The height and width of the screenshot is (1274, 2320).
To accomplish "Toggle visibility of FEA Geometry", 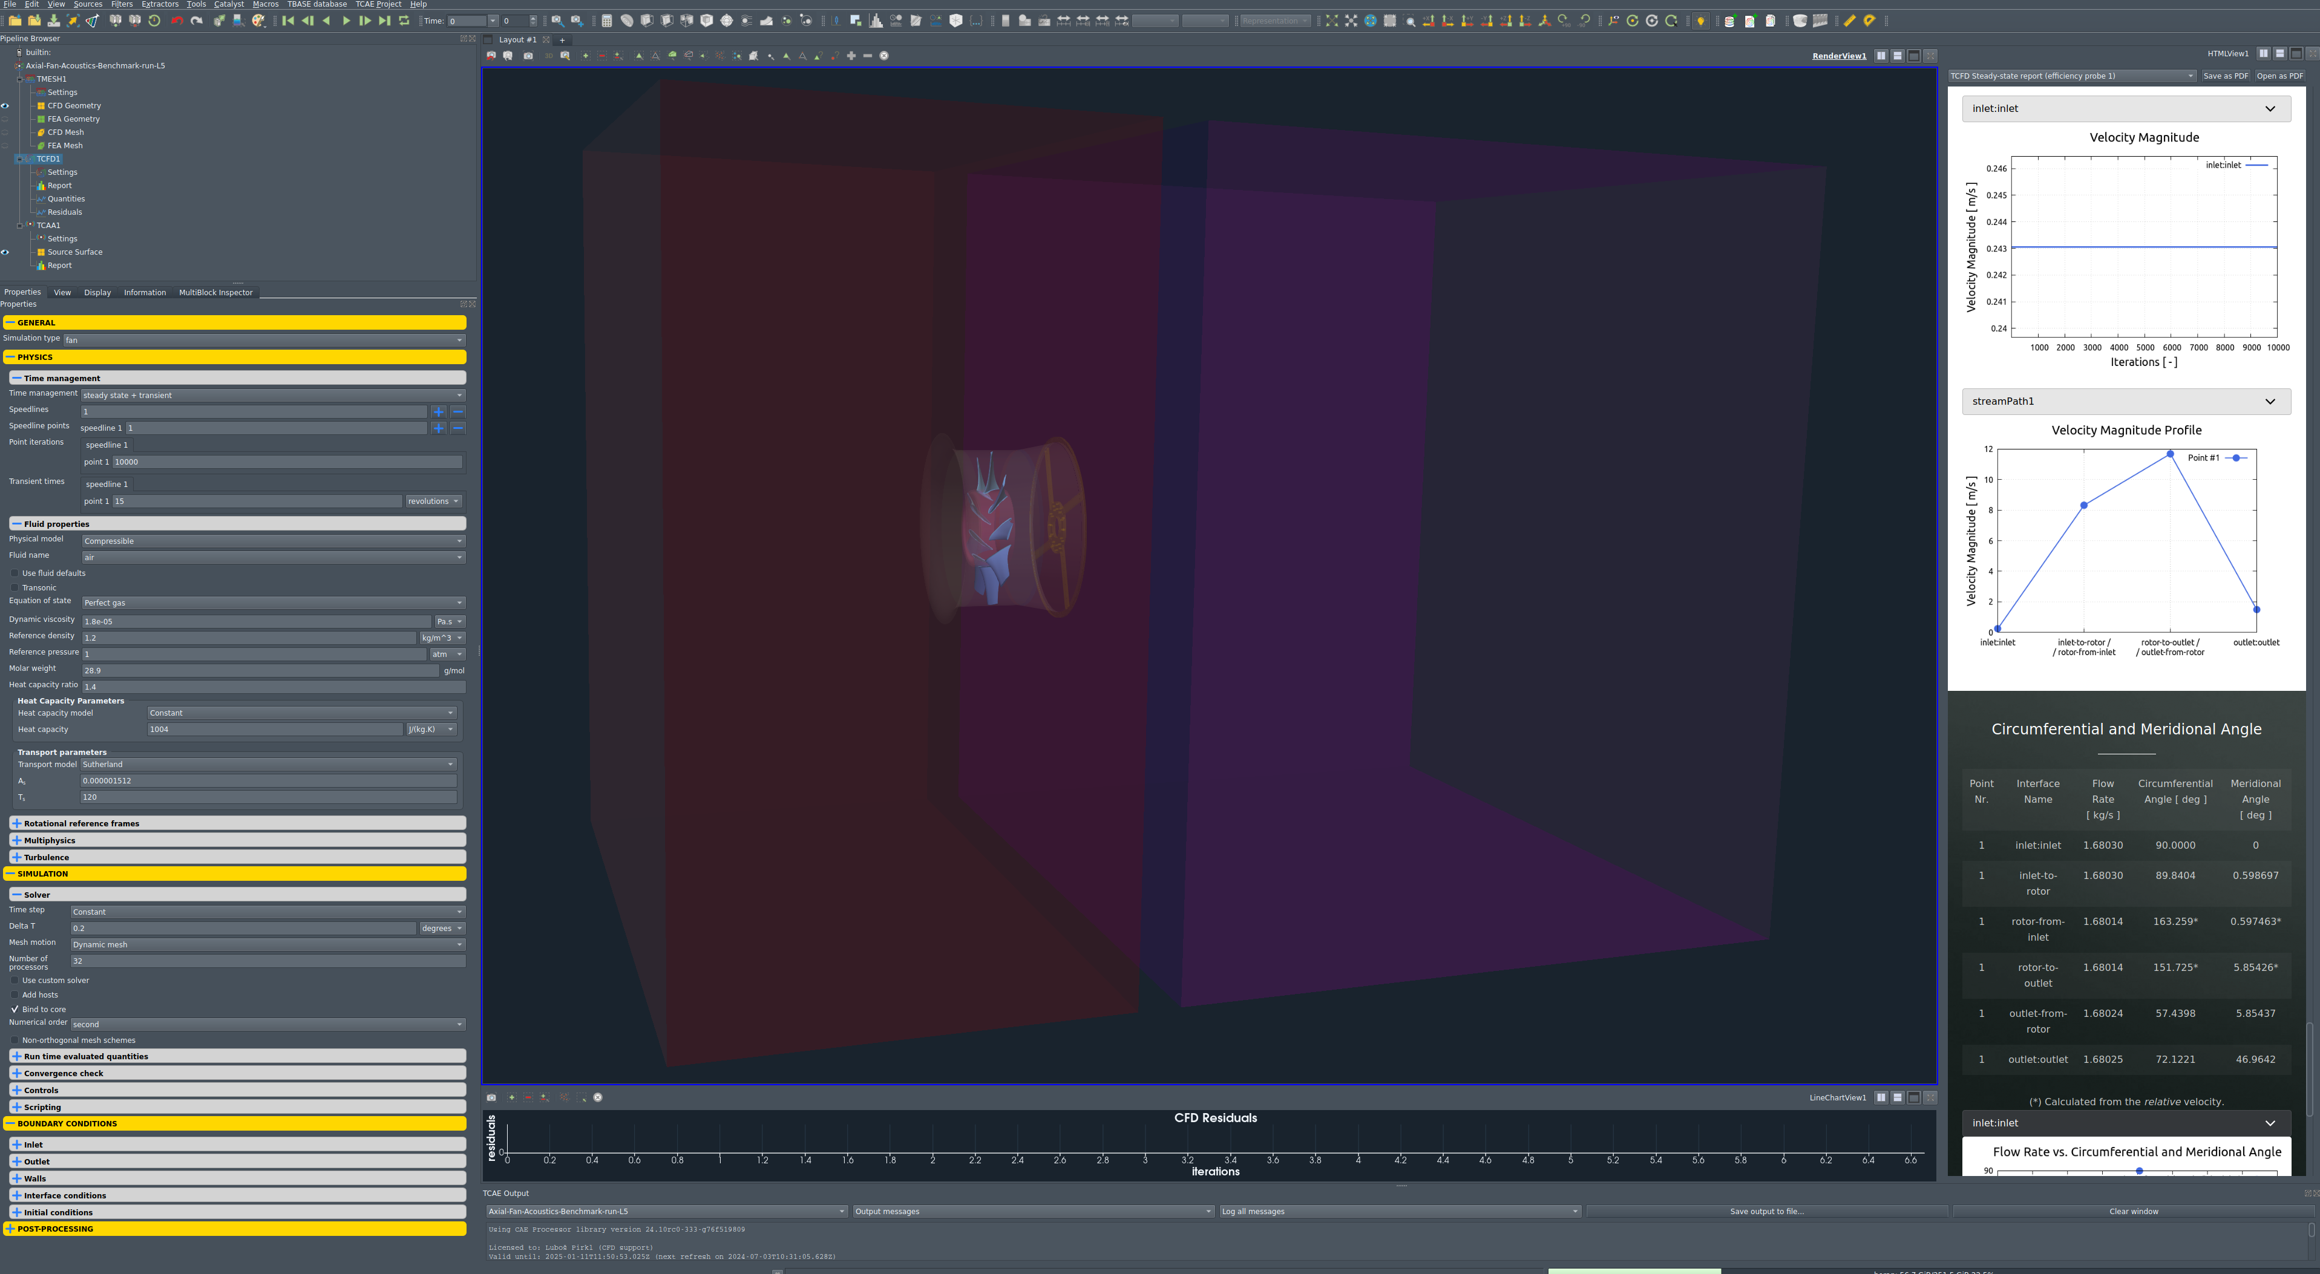I will click(x=5, y=119).
